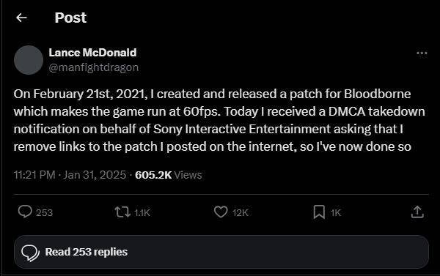Click the 253 reply count
This screenshot has height=276, width=440.
44,213
